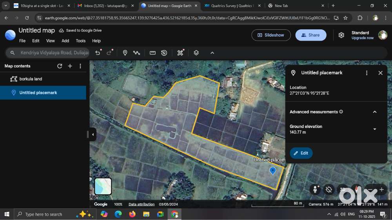Open Ground elevation units dropdown

tap(374, 129)
